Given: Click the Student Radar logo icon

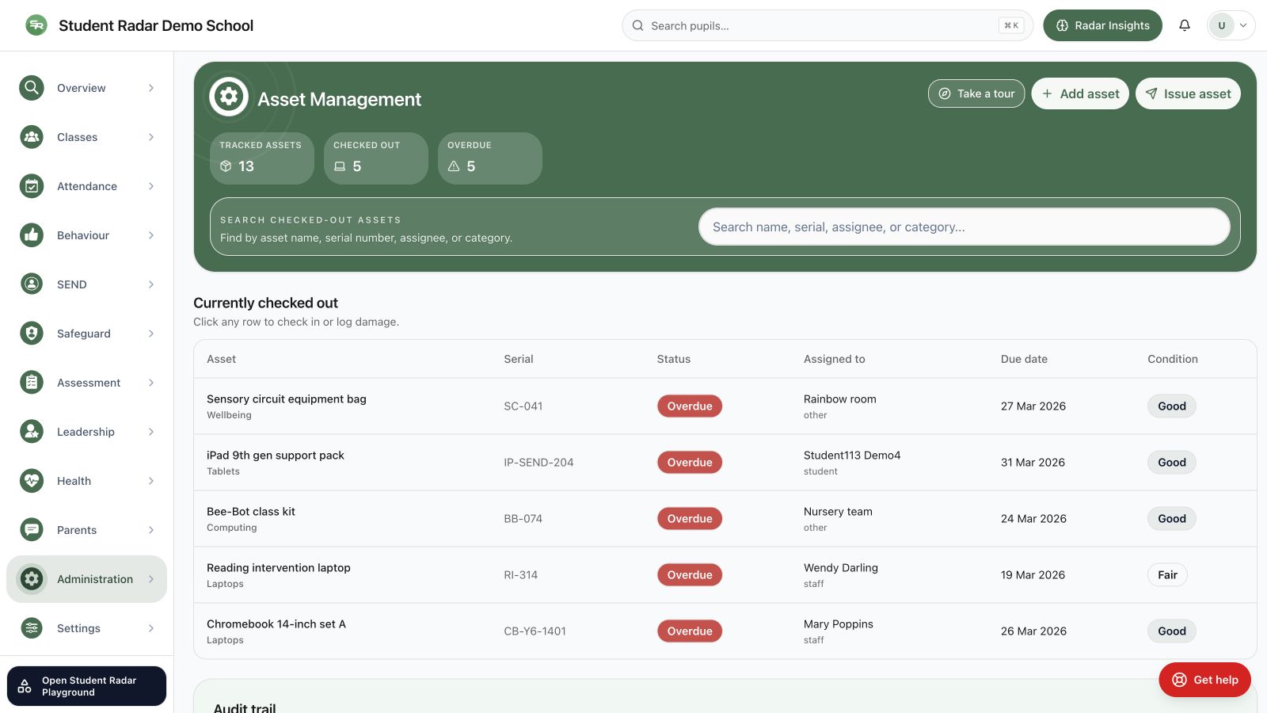Looking at the screenshot, I should pyautogui.click(x=36, y=25).
